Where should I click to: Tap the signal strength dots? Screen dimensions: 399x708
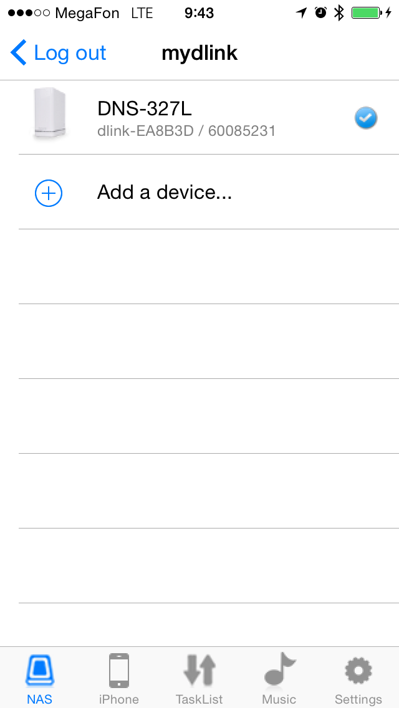[x=29, y=13]
